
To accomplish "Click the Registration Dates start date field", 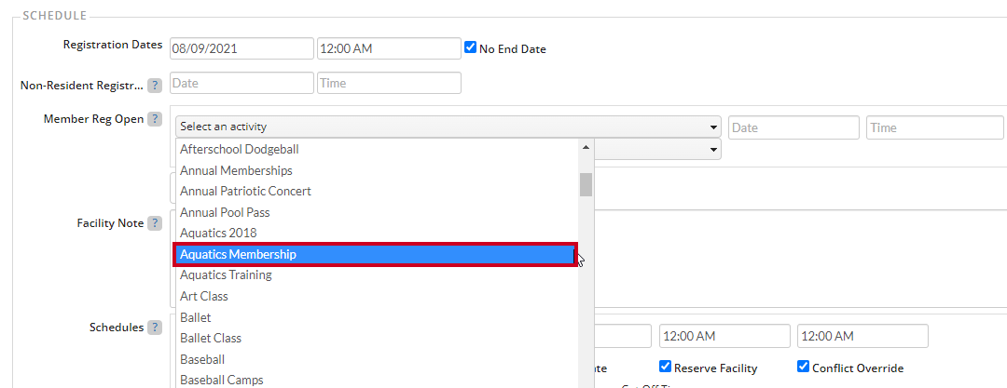I will click(241, 48).
